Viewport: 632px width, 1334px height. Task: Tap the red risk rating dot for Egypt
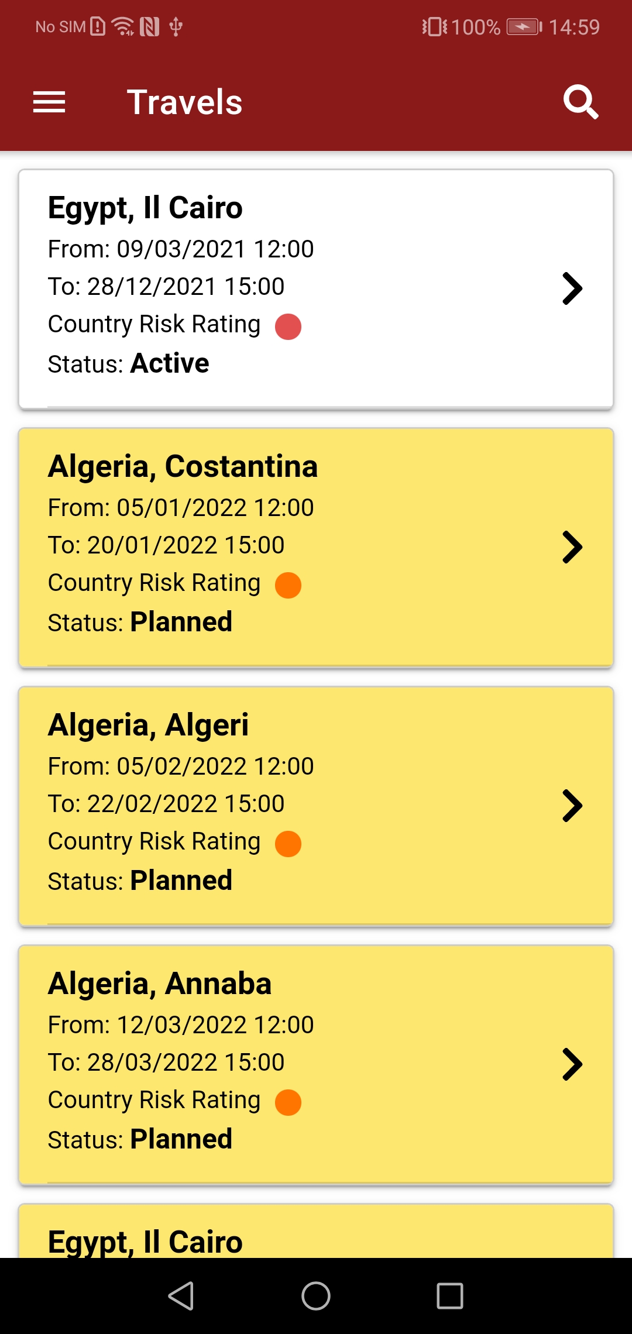288,326
